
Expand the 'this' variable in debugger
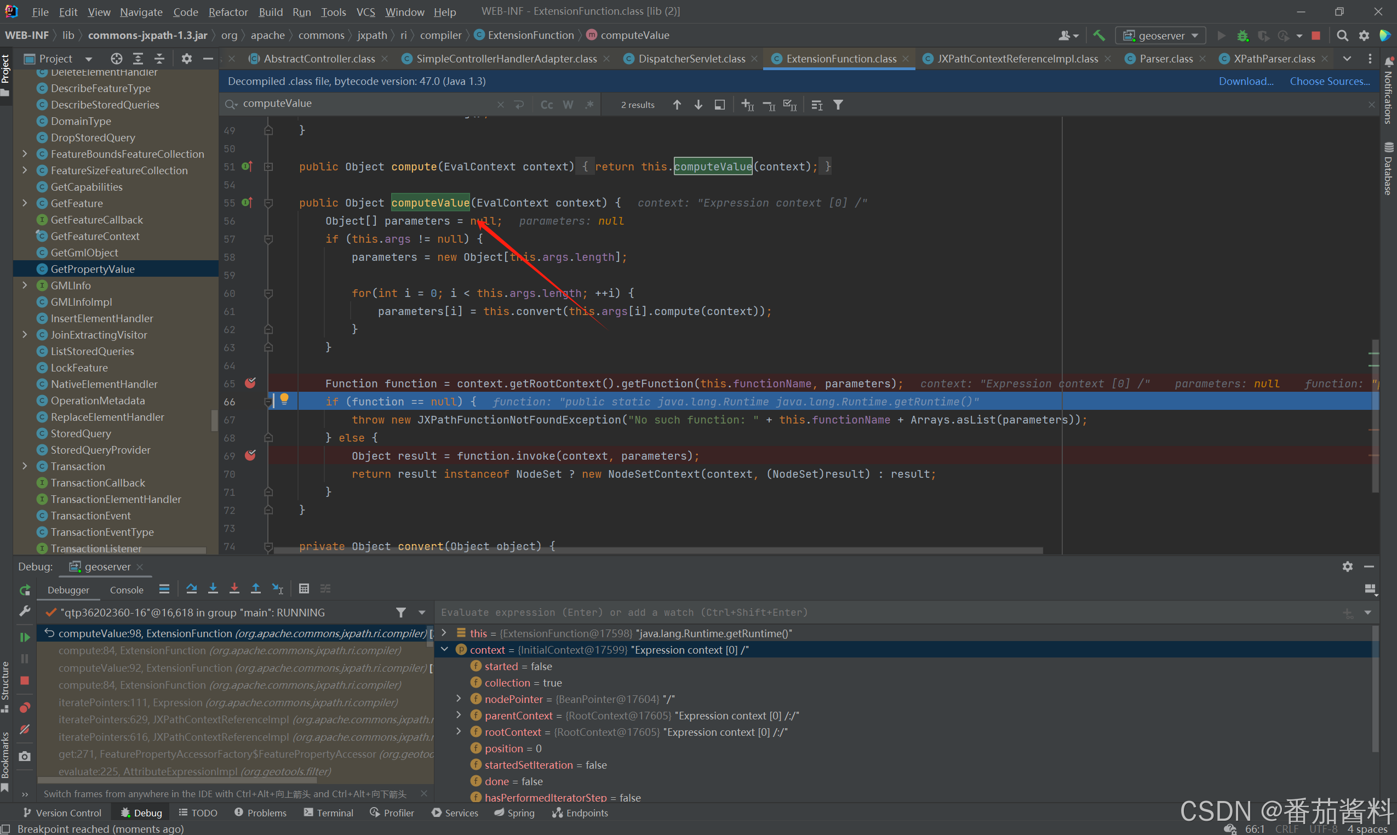click(x=444, y=633)
